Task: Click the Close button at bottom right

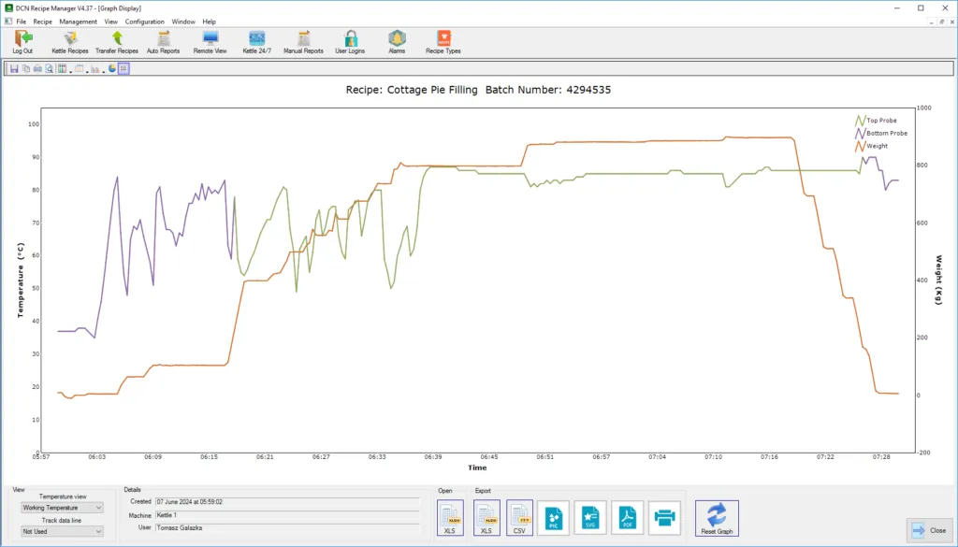Action: (930, 530)
